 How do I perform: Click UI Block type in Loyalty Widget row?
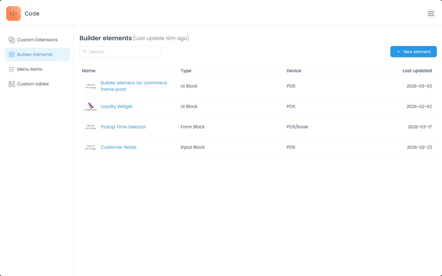click(189, 106)
